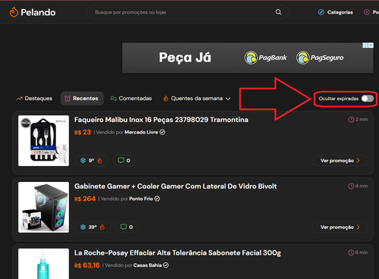Close the PagBank ad banner
Image resolution: width=379 pixels, height=279 pixels.
point(371,45)
